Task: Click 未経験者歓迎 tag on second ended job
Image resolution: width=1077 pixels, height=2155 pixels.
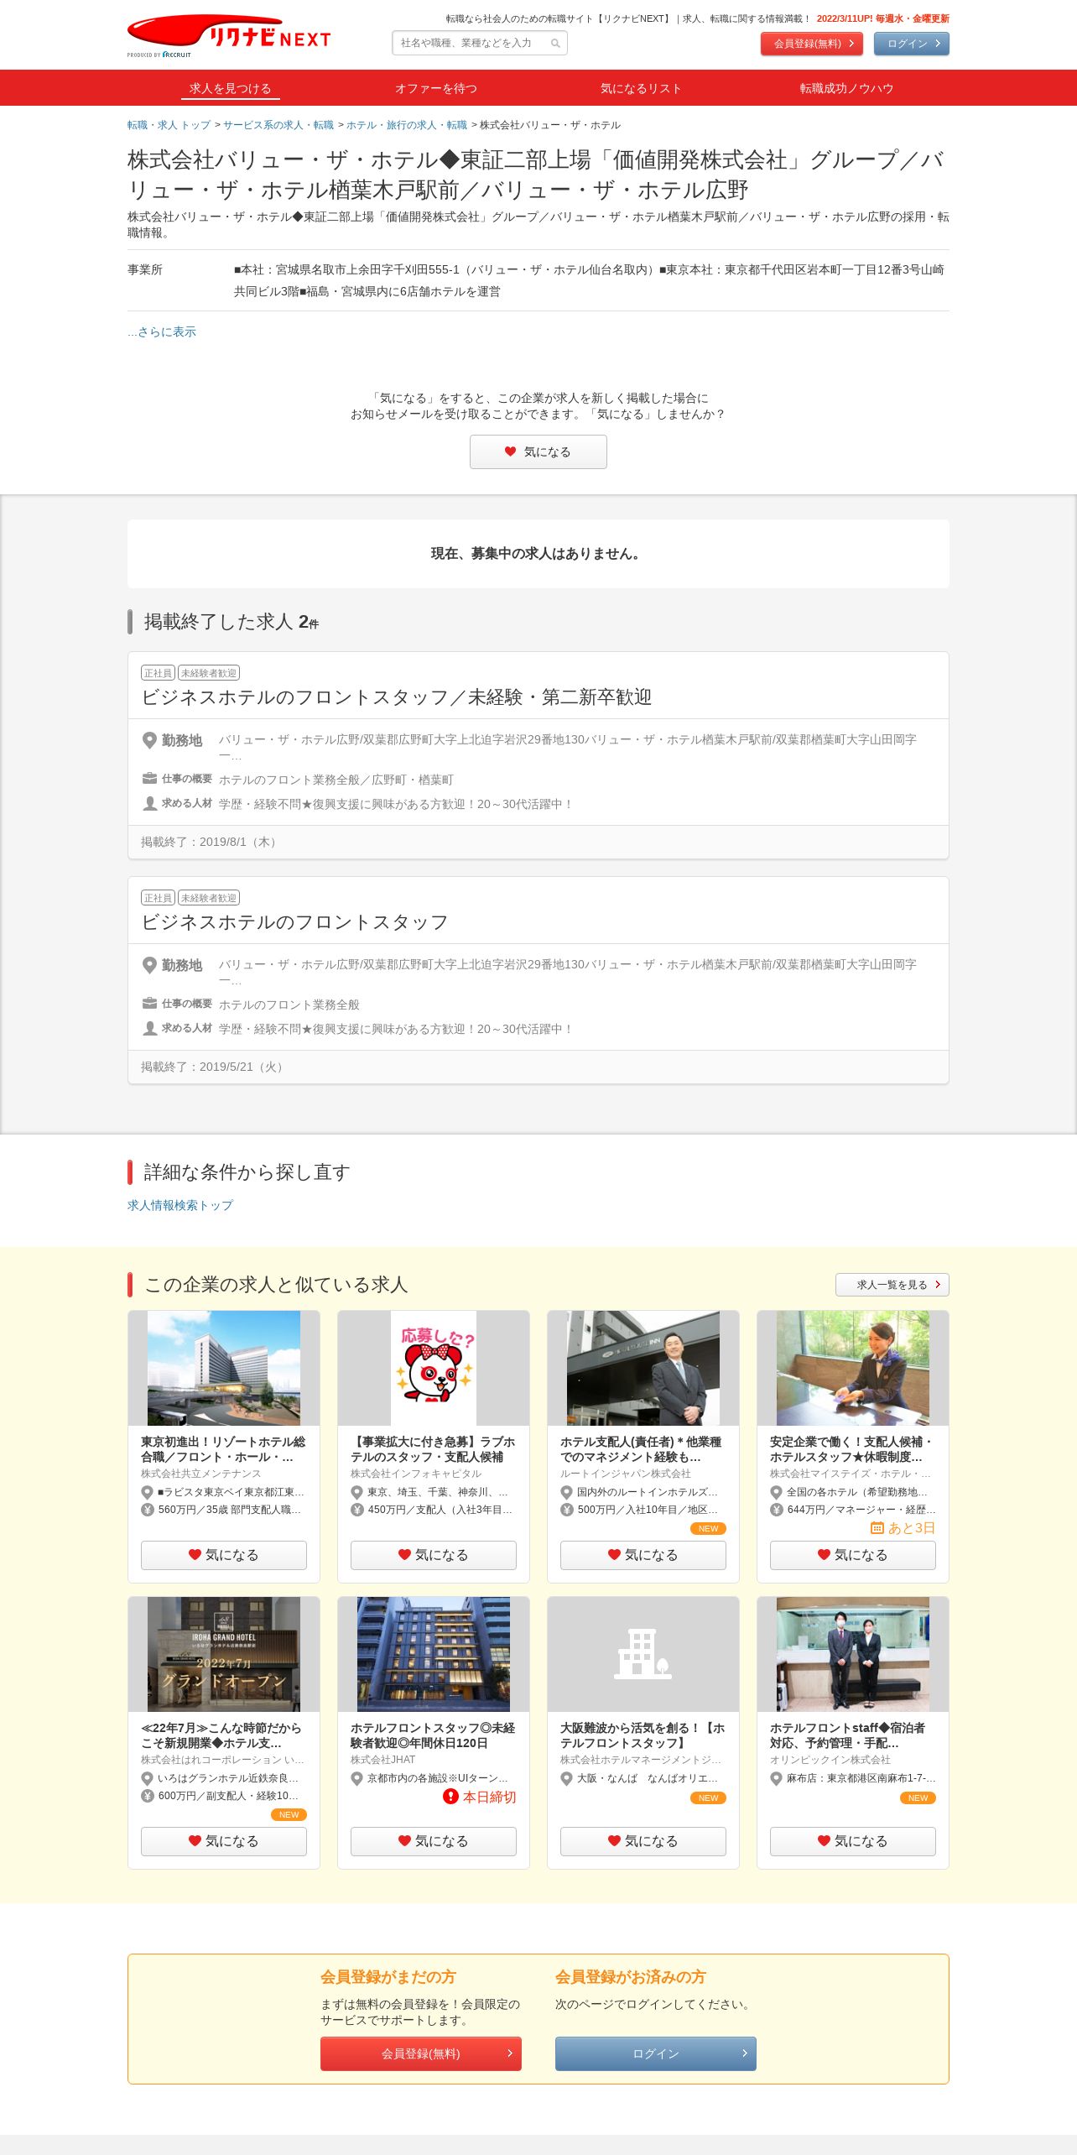Action: pyautogui.click(x=209, y=898)
